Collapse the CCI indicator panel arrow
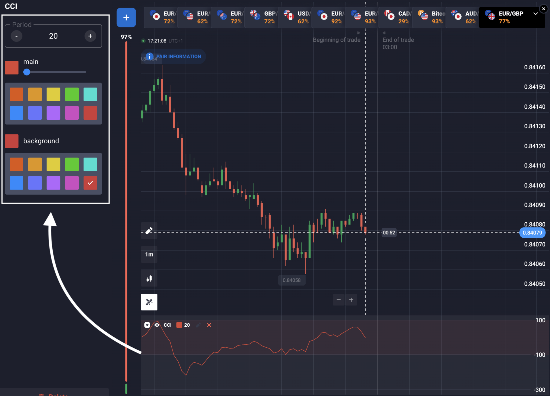The width and height of the screenshot is (550, 396). coord(147,325)
